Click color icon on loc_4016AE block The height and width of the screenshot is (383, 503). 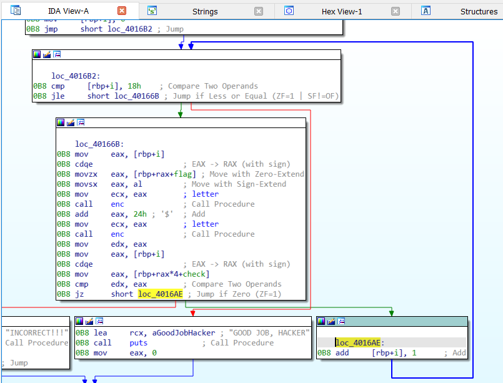point(322,321)
